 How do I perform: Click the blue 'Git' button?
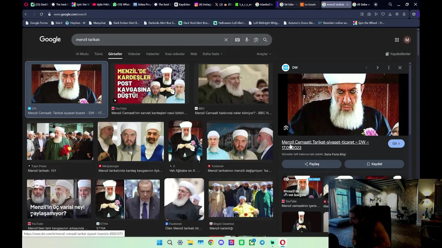(396, 144)
